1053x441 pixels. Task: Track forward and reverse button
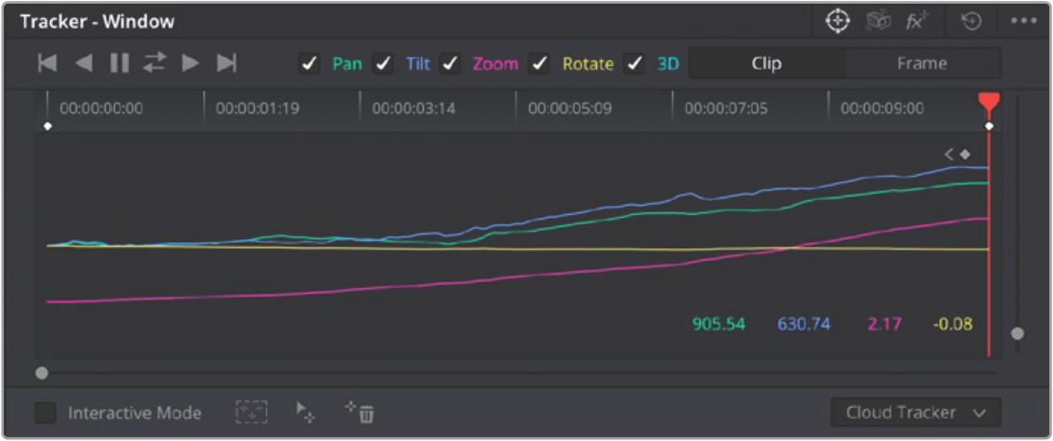point(154,64)
